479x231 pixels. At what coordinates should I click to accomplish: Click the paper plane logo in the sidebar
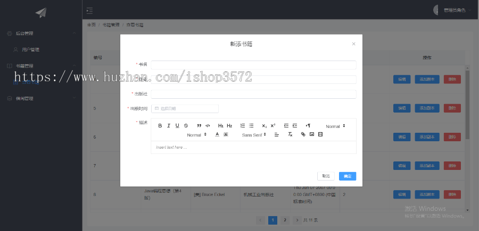(x=41, y=13)
